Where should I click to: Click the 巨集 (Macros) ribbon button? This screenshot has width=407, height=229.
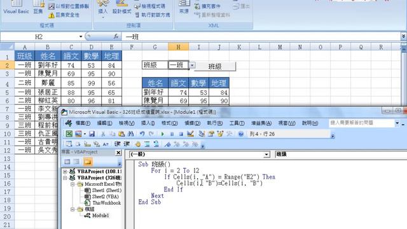point(38,7)
